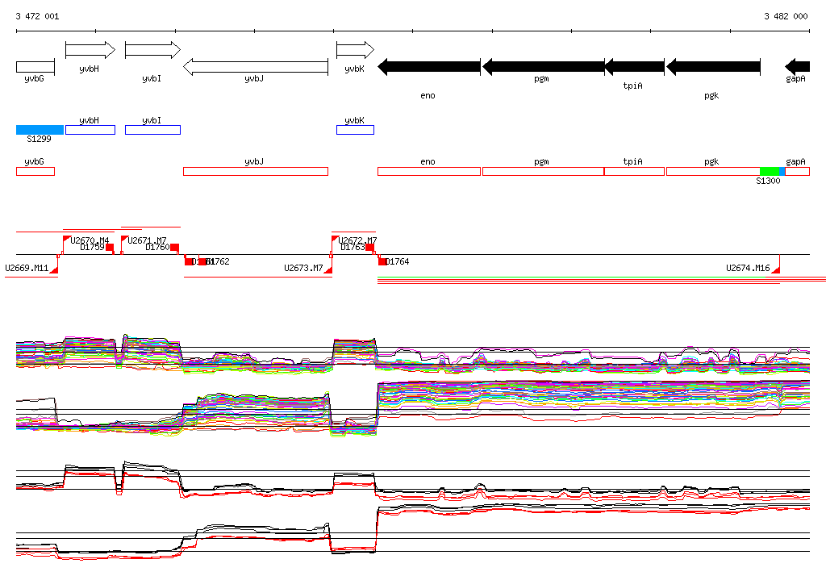The width and height of the screenshot is (826, 576).
Task: Click the black tpiA gene arrow
Action: coord(634,67)
